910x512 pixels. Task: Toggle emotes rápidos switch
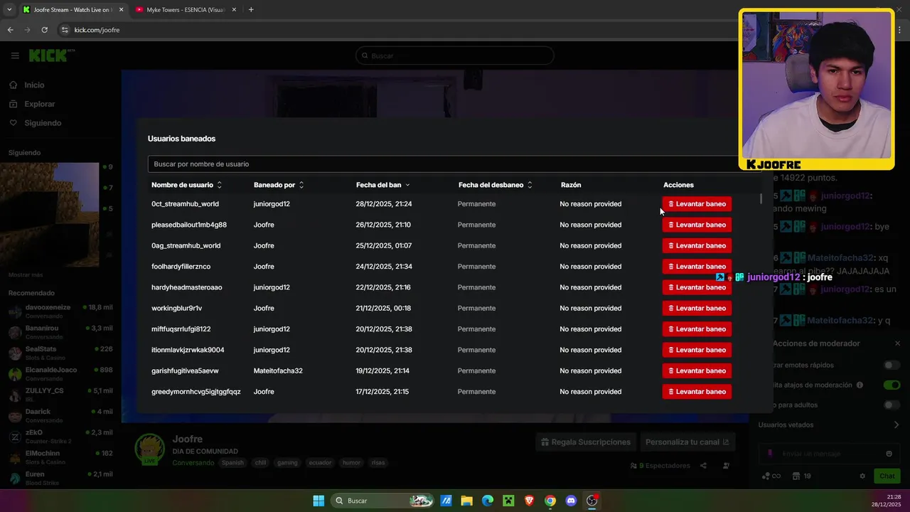[892, 365]
